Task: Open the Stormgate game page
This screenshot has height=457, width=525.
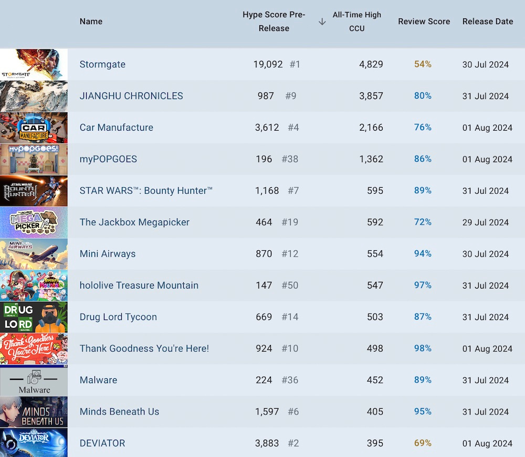Action: (x=102, y=64)
